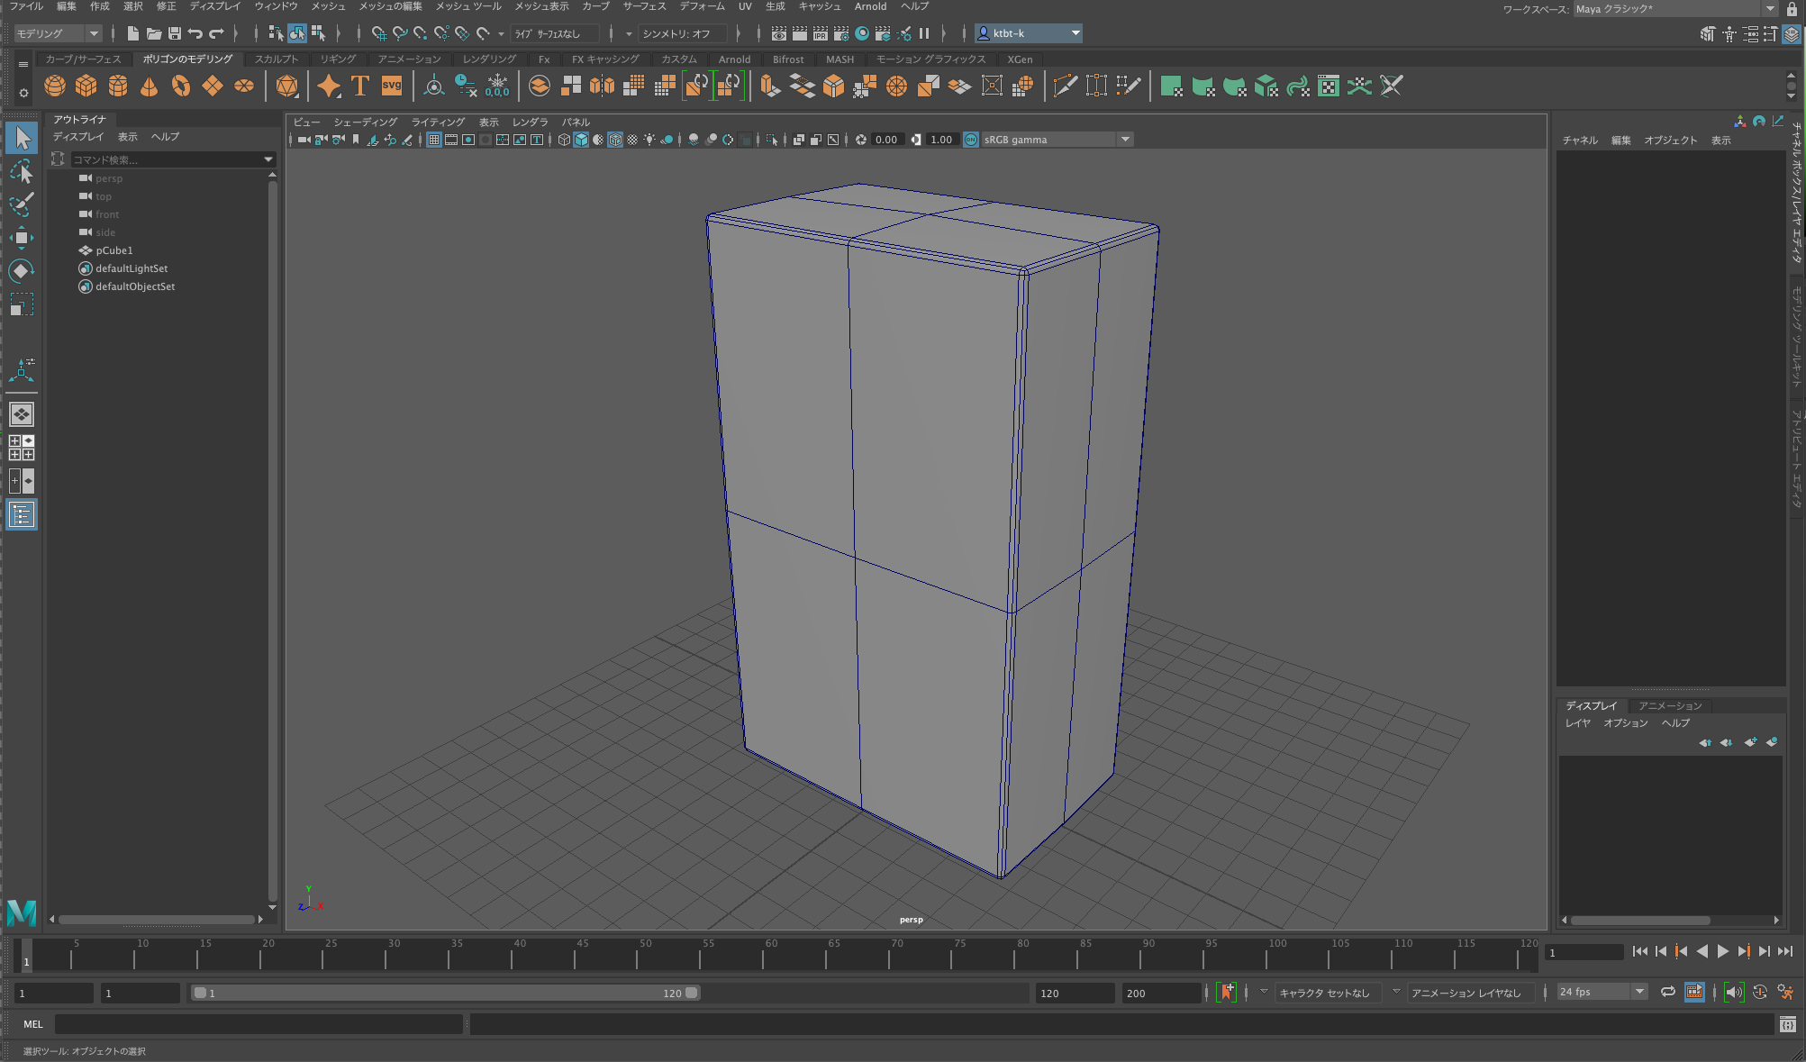Switch to the スカルプト shelf tab

coord(277,59)
